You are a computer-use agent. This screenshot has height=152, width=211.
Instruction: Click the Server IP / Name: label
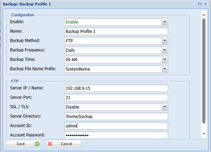point(27,88)
